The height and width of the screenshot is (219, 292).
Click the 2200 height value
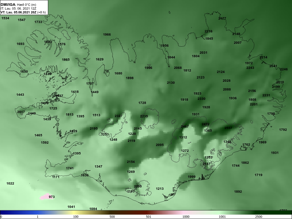coord(138,186)
